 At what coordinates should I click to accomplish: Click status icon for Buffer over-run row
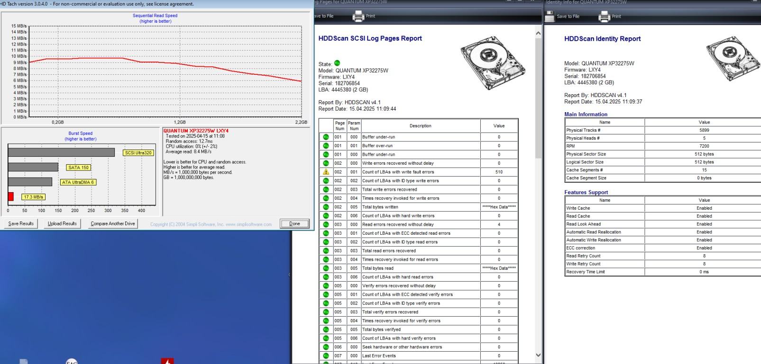(x=326, y=146)
